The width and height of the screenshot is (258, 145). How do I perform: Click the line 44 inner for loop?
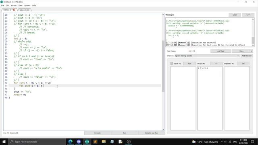point(31,86)
